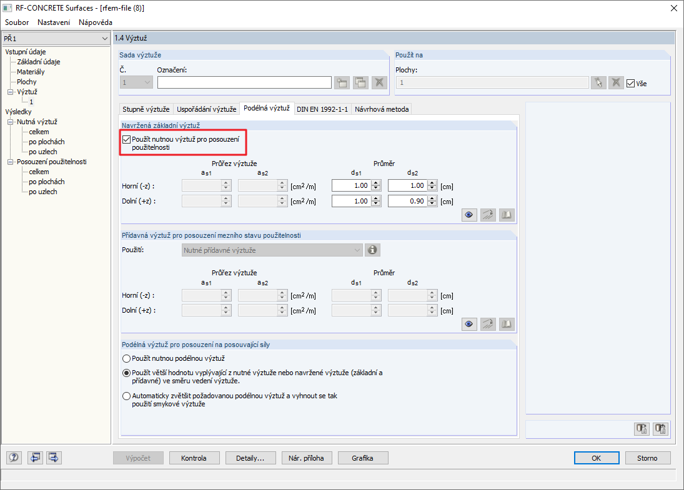Click the Grafika button
The width and height of the screenshot is (684, 490).
click(x=362, y=458)
